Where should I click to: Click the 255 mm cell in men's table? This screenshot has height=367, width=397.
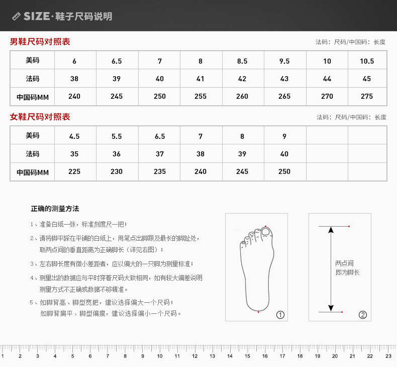click(201, 96)
